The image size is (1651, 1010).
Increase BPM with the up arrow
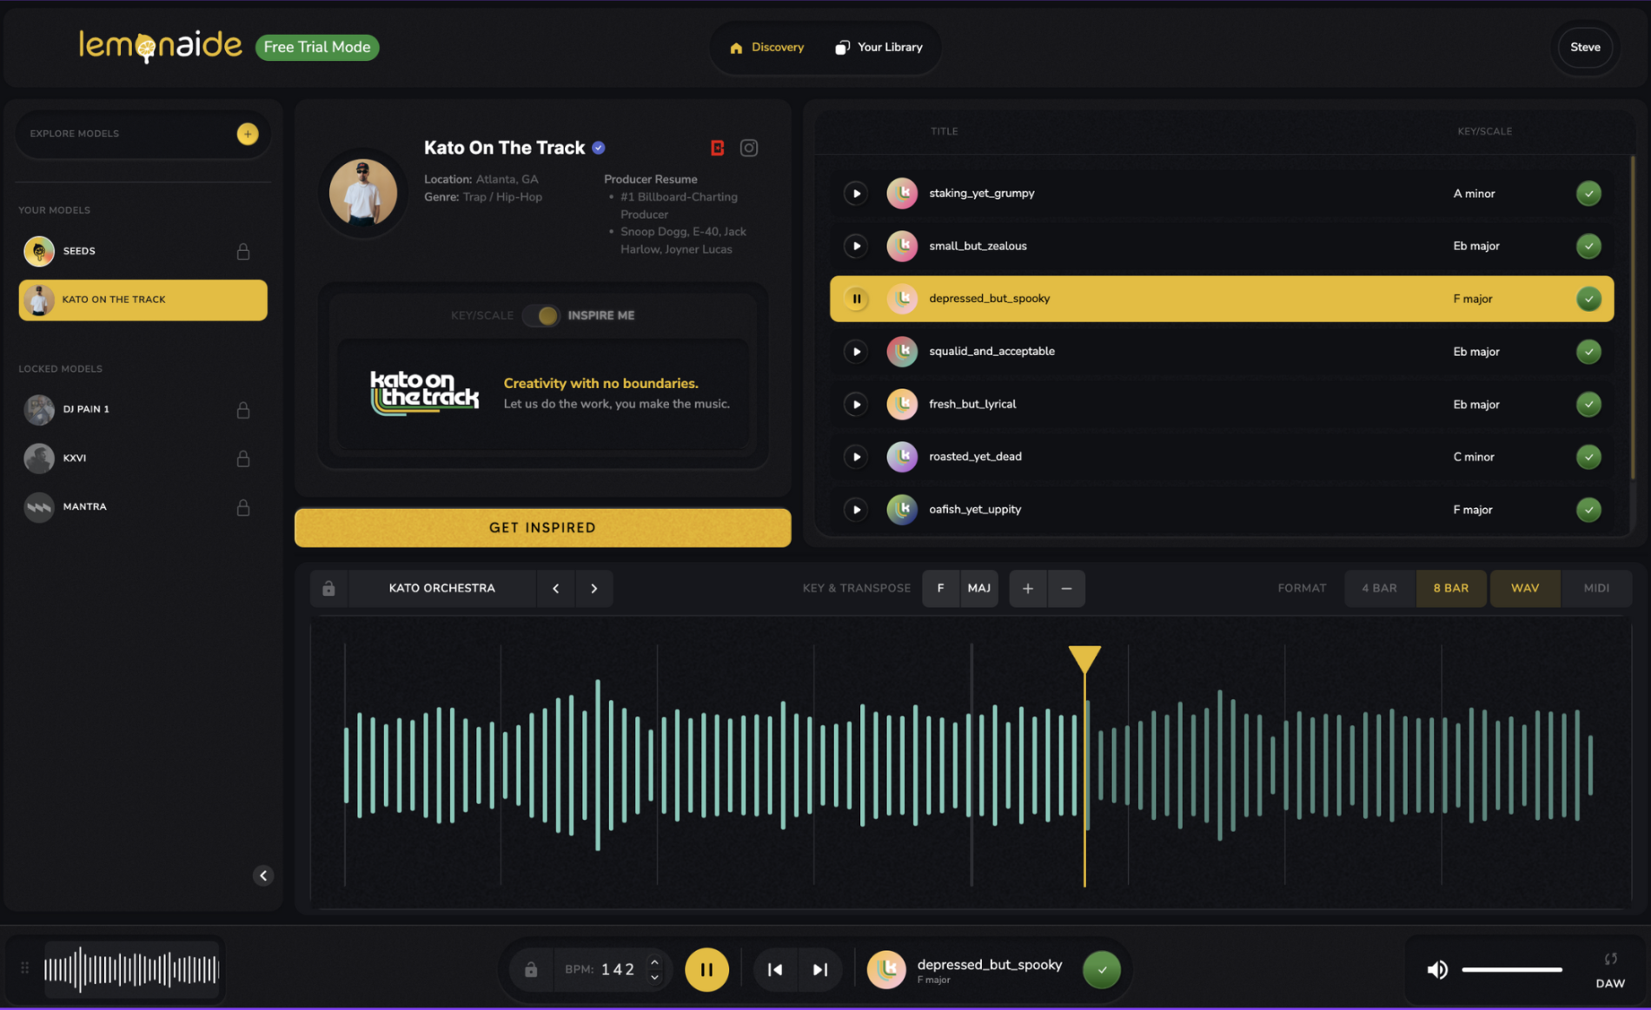655,961
